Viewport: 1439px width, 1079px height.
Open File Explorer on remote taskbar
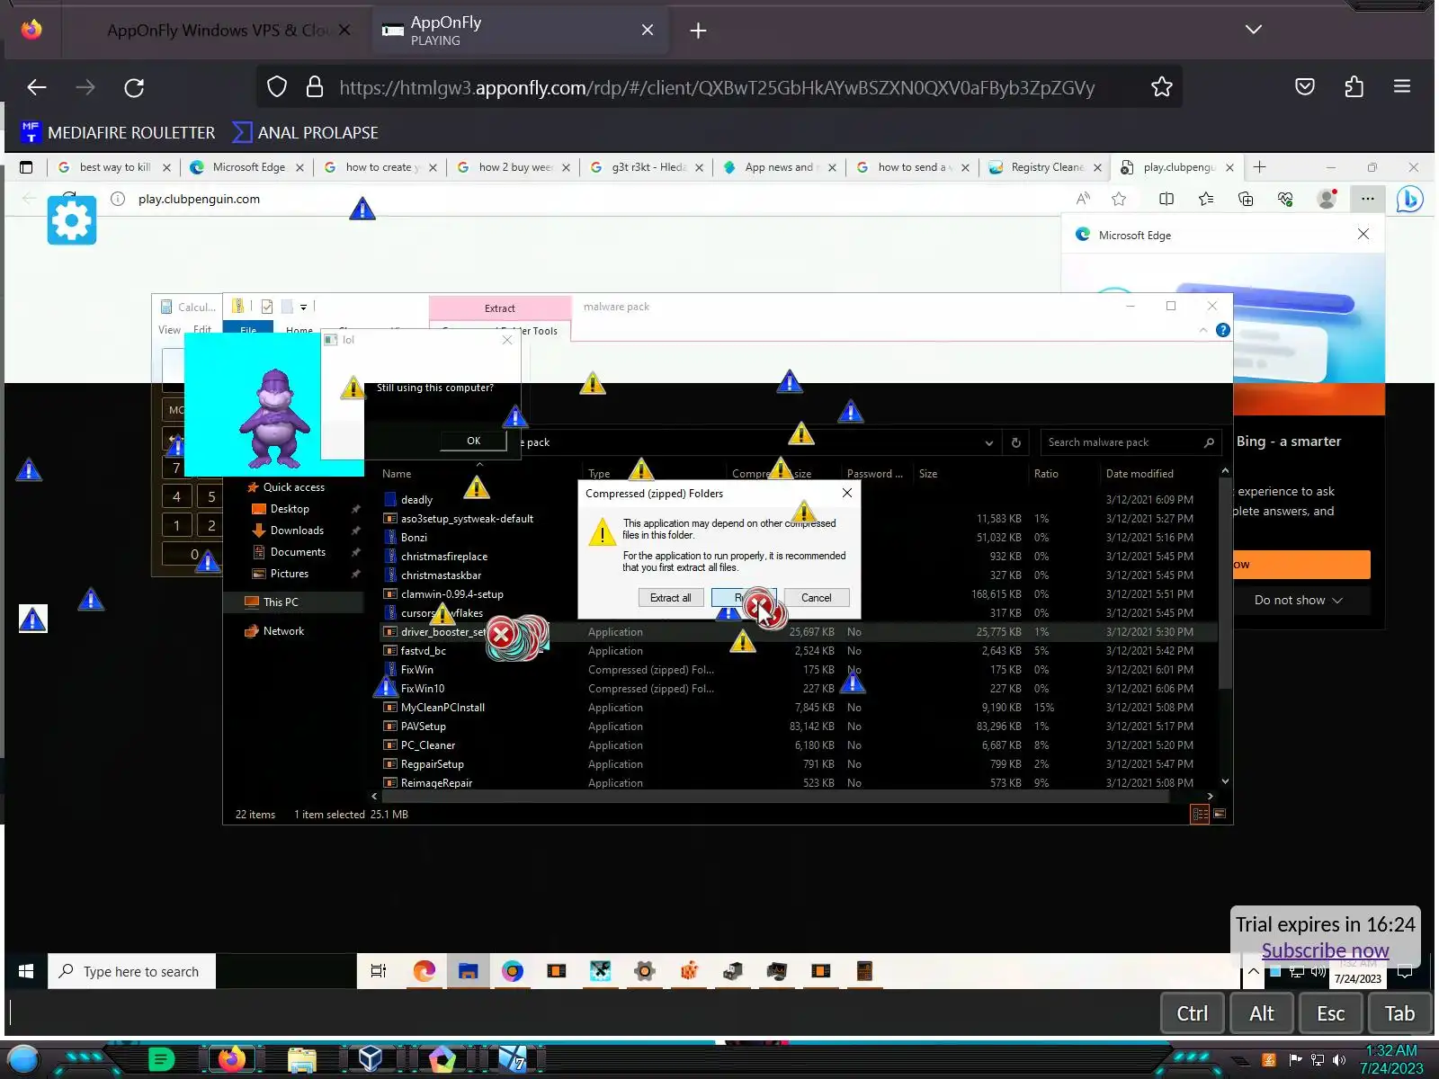(468, 971)
